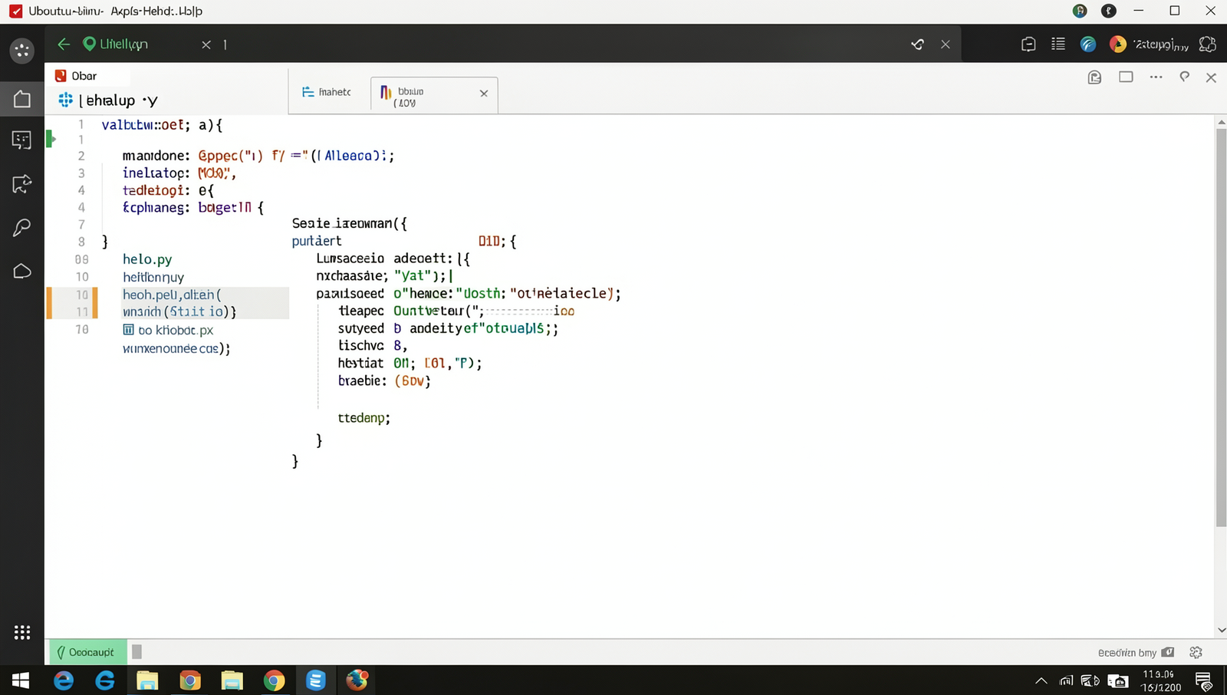This screenshot has width=1227, height=695.
Task: Close the bbıuo tab
Action: (x=484, y=94)
